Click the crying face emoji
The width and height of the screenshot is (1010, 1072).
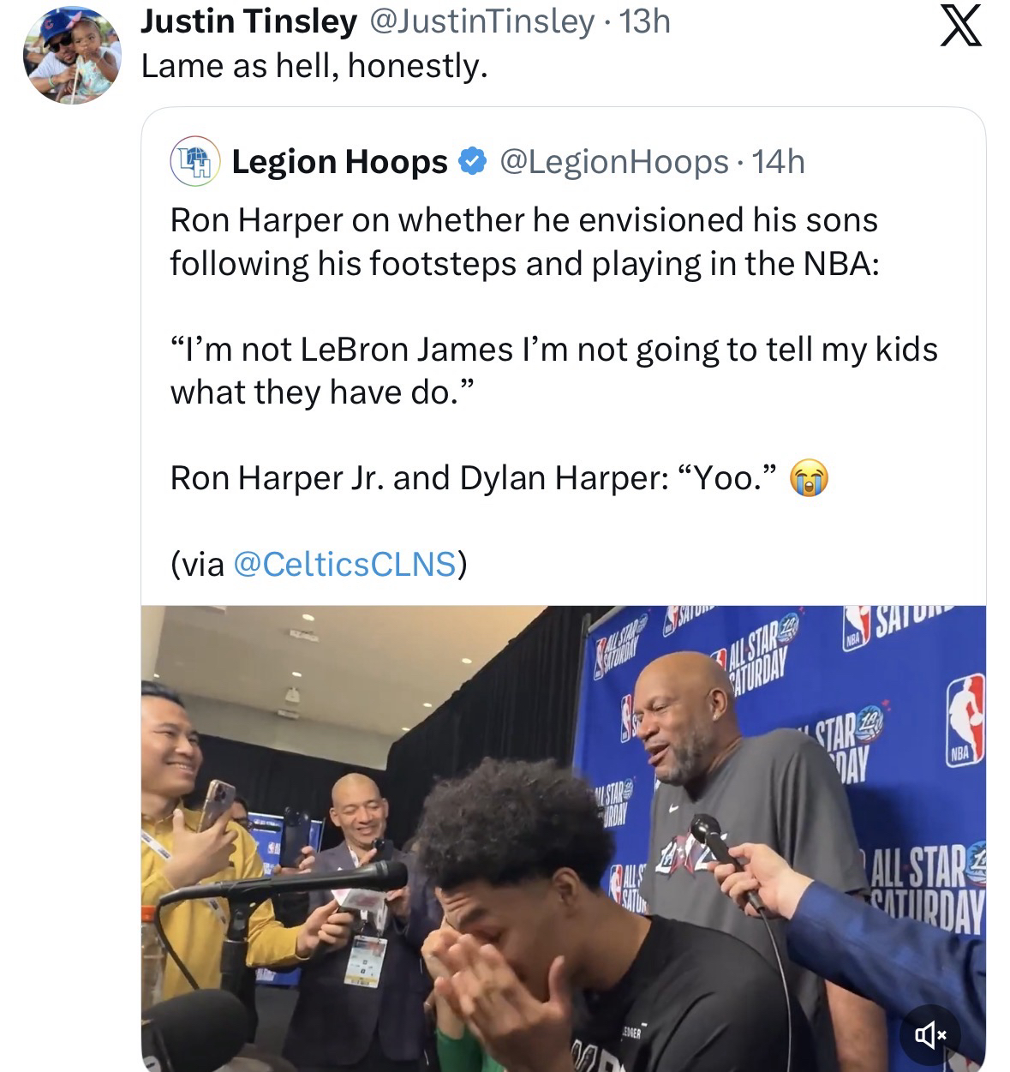coord(809,478)
